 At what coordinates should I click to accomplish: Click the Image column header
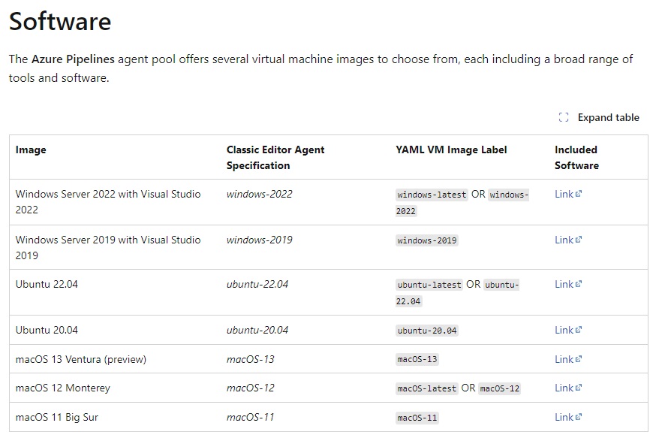point(31,150)
